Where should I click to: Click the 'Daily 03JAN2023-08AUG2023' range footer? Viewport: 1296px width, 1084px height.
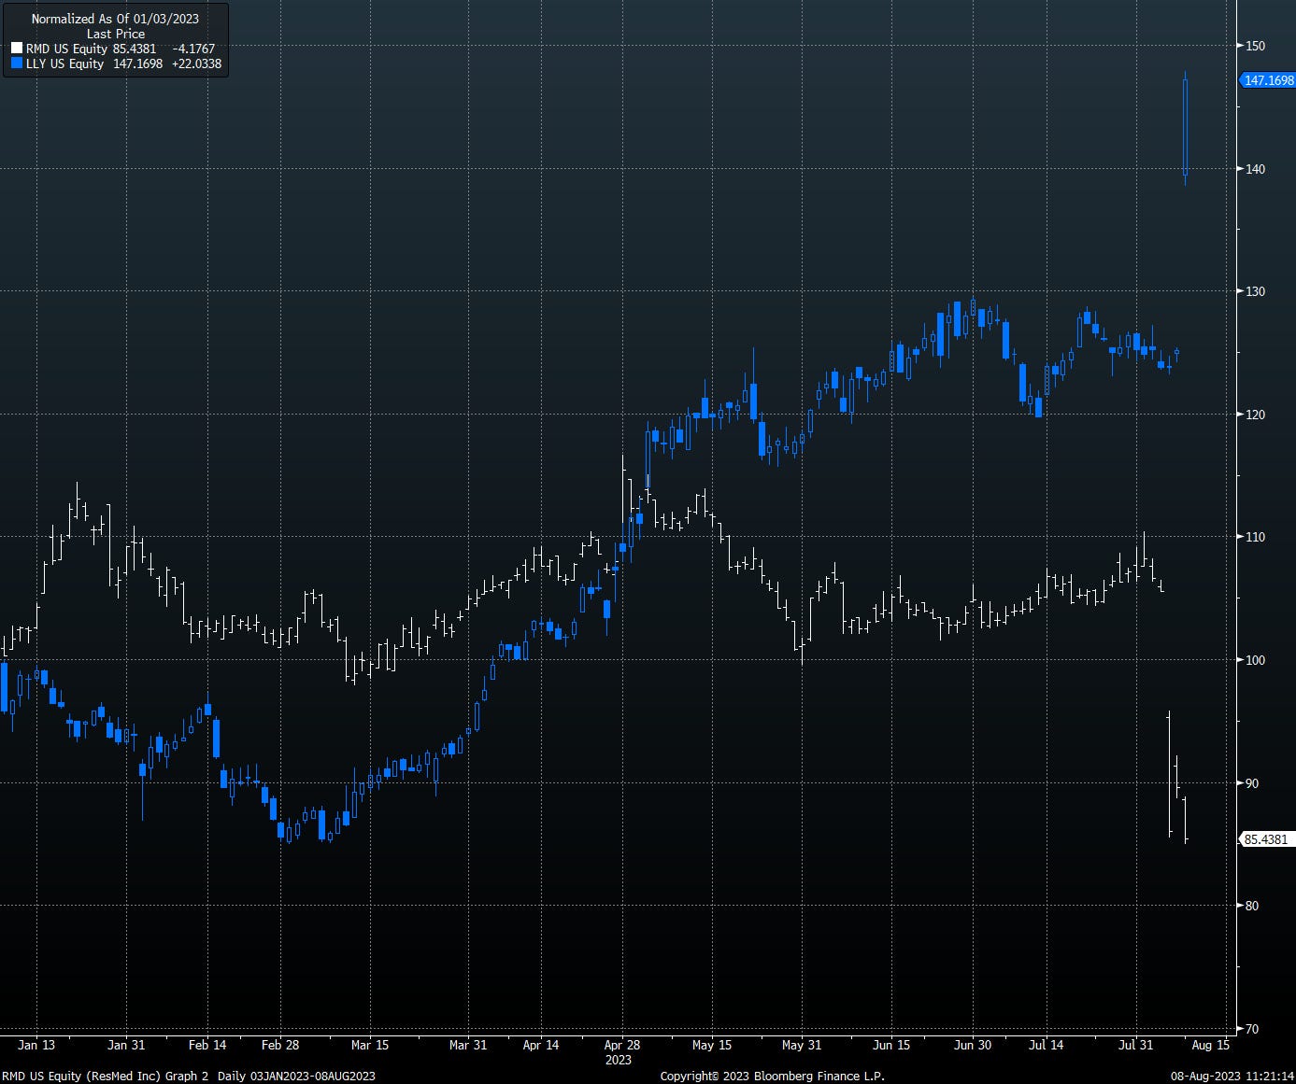pyautogui.click(x=296, y=1076)
